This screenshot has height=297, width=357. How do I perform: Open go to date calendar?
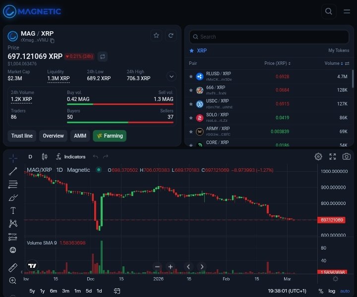117,291
